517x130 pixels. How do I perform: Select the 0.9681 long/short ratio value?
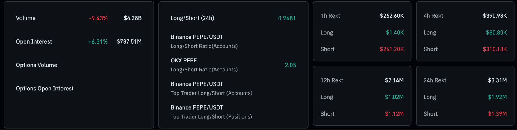click(x=287, y=18)
